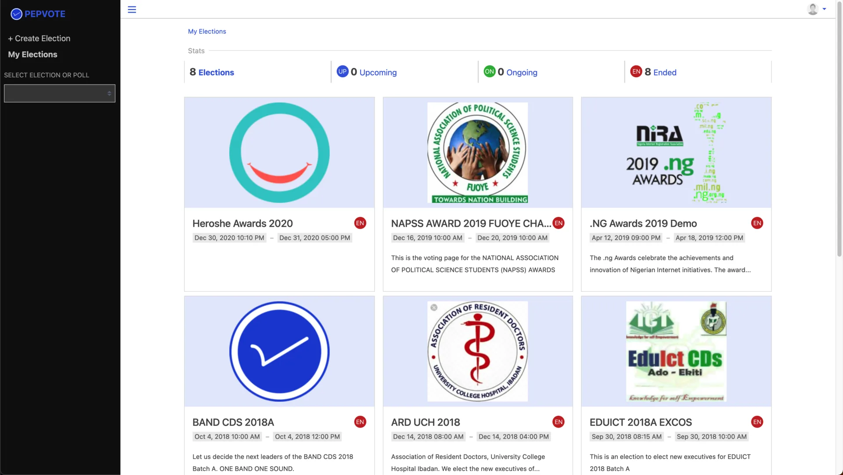Click the Oct 4, 2018 10:00 AM date
Screen dimensions: 843x475
click(x=227, y=437)
